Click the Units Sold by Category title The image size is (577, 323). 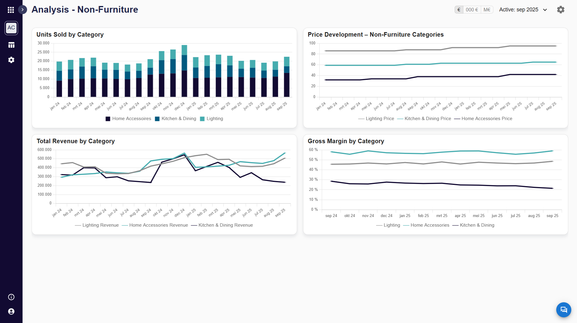click(x=70, y=35)
